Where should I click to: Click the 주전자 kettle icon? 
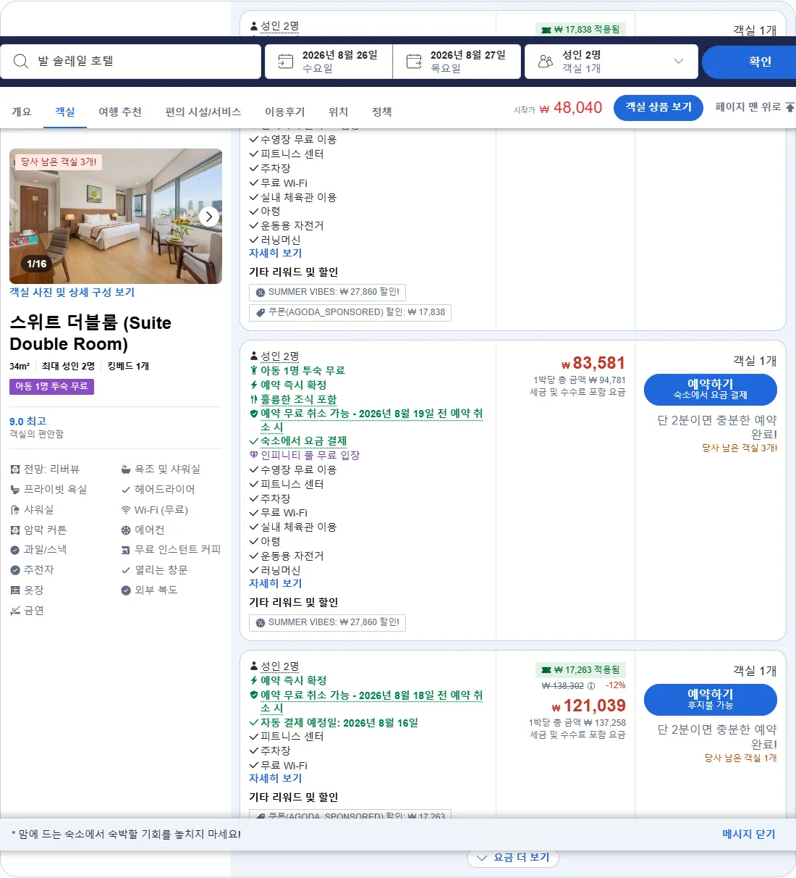tap(15, 570)
